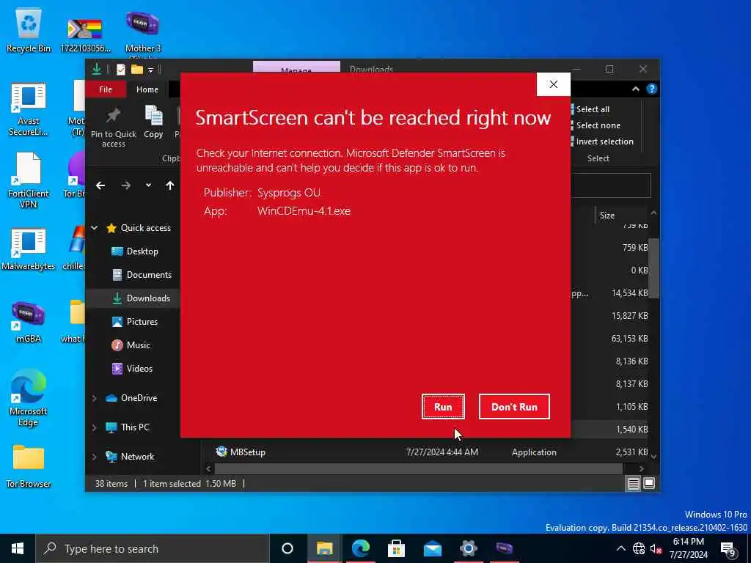This screenshot has height=563, width=751.
Task: Go forward with the right arrow
Action: coord(126,185)
